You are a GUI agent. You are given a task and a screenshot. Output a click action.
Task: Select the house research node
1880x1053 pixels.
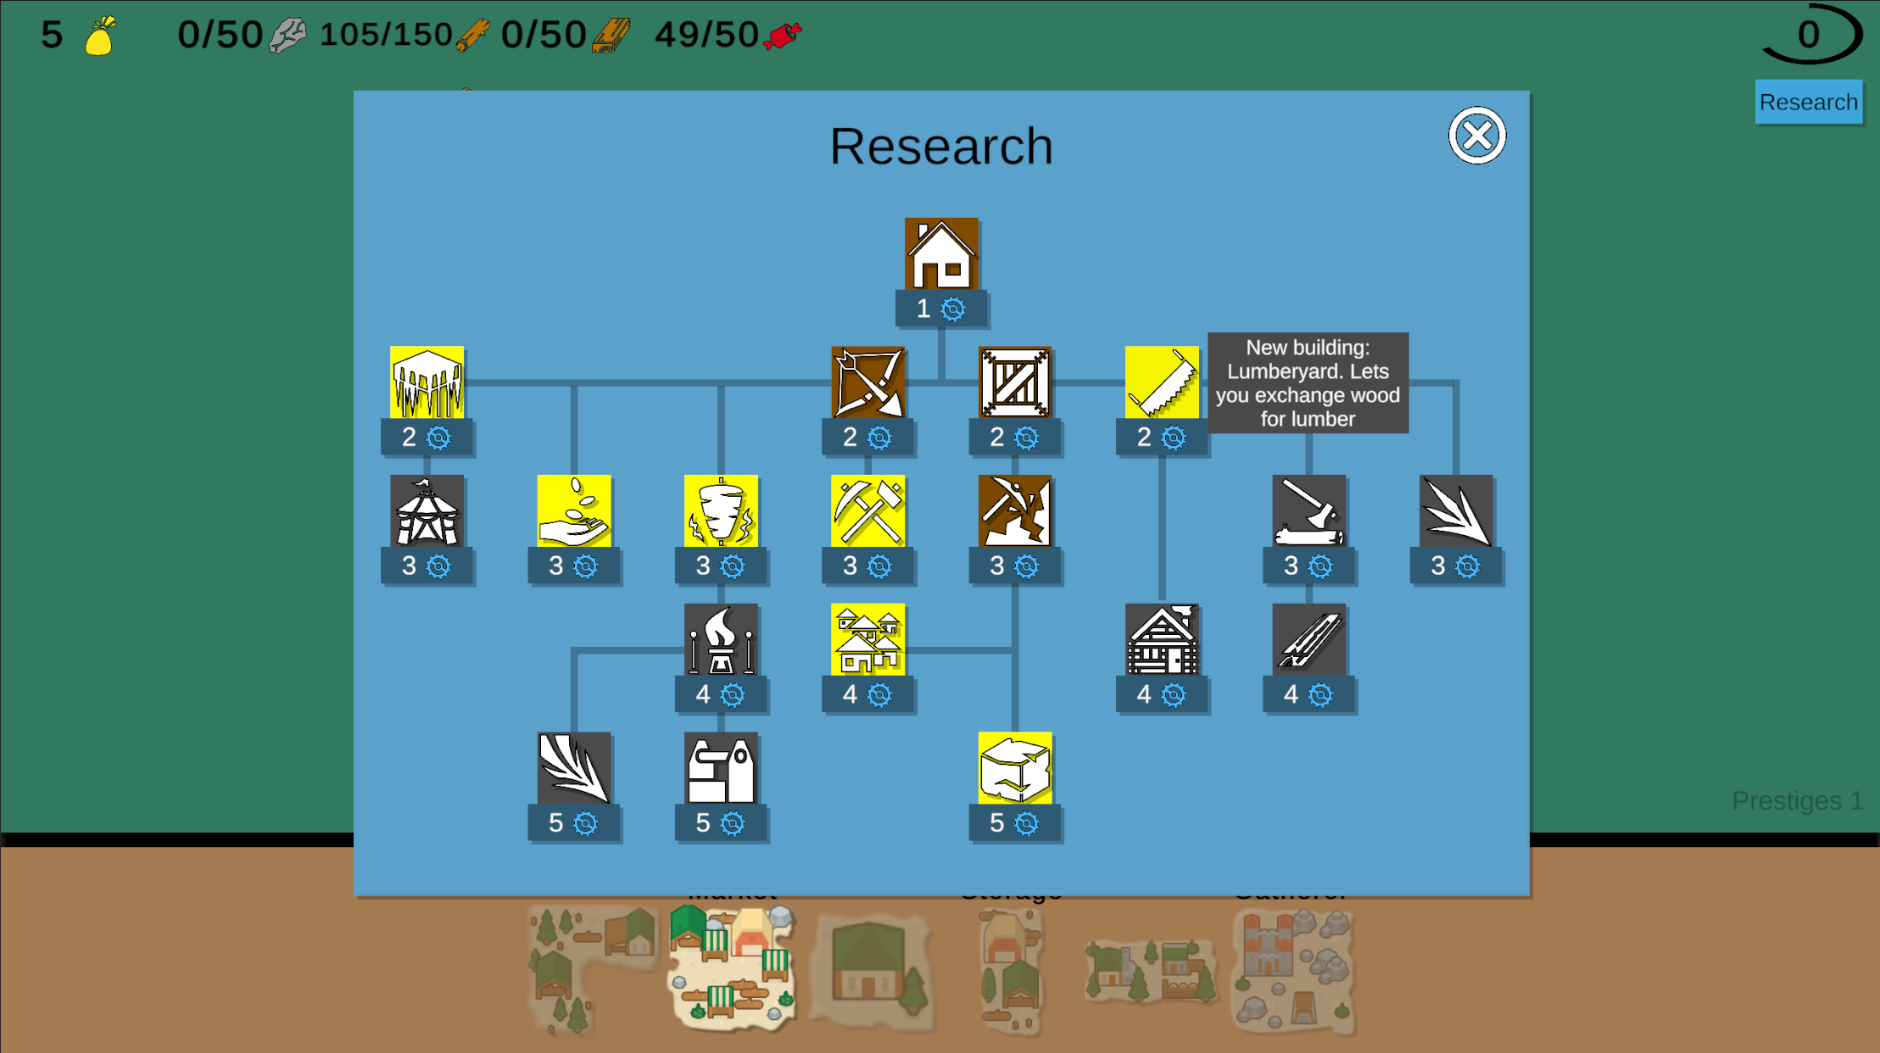coord(941,254)
